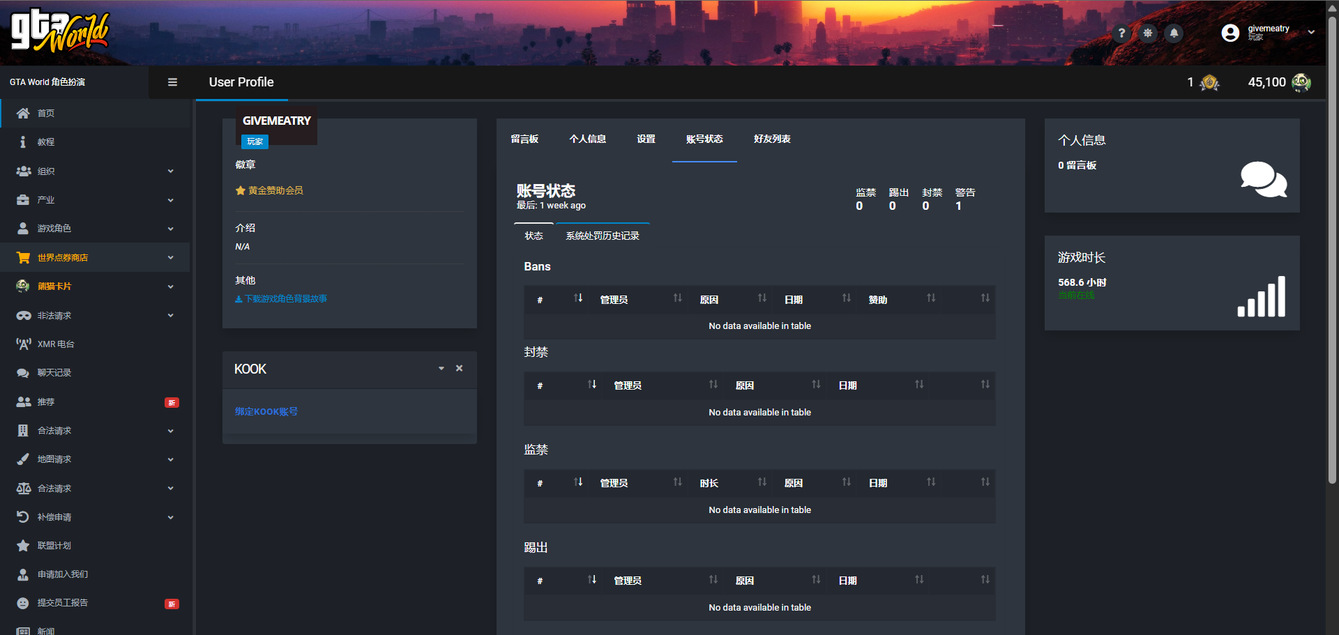Expand the 非法请求 sidebar menu

(x=95, y=315)
